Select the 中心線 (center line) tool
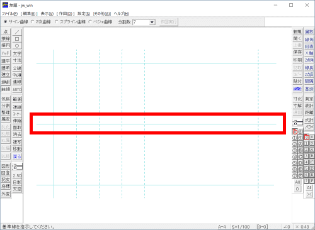This screenshot has height=230, width=315. point(17,75)
